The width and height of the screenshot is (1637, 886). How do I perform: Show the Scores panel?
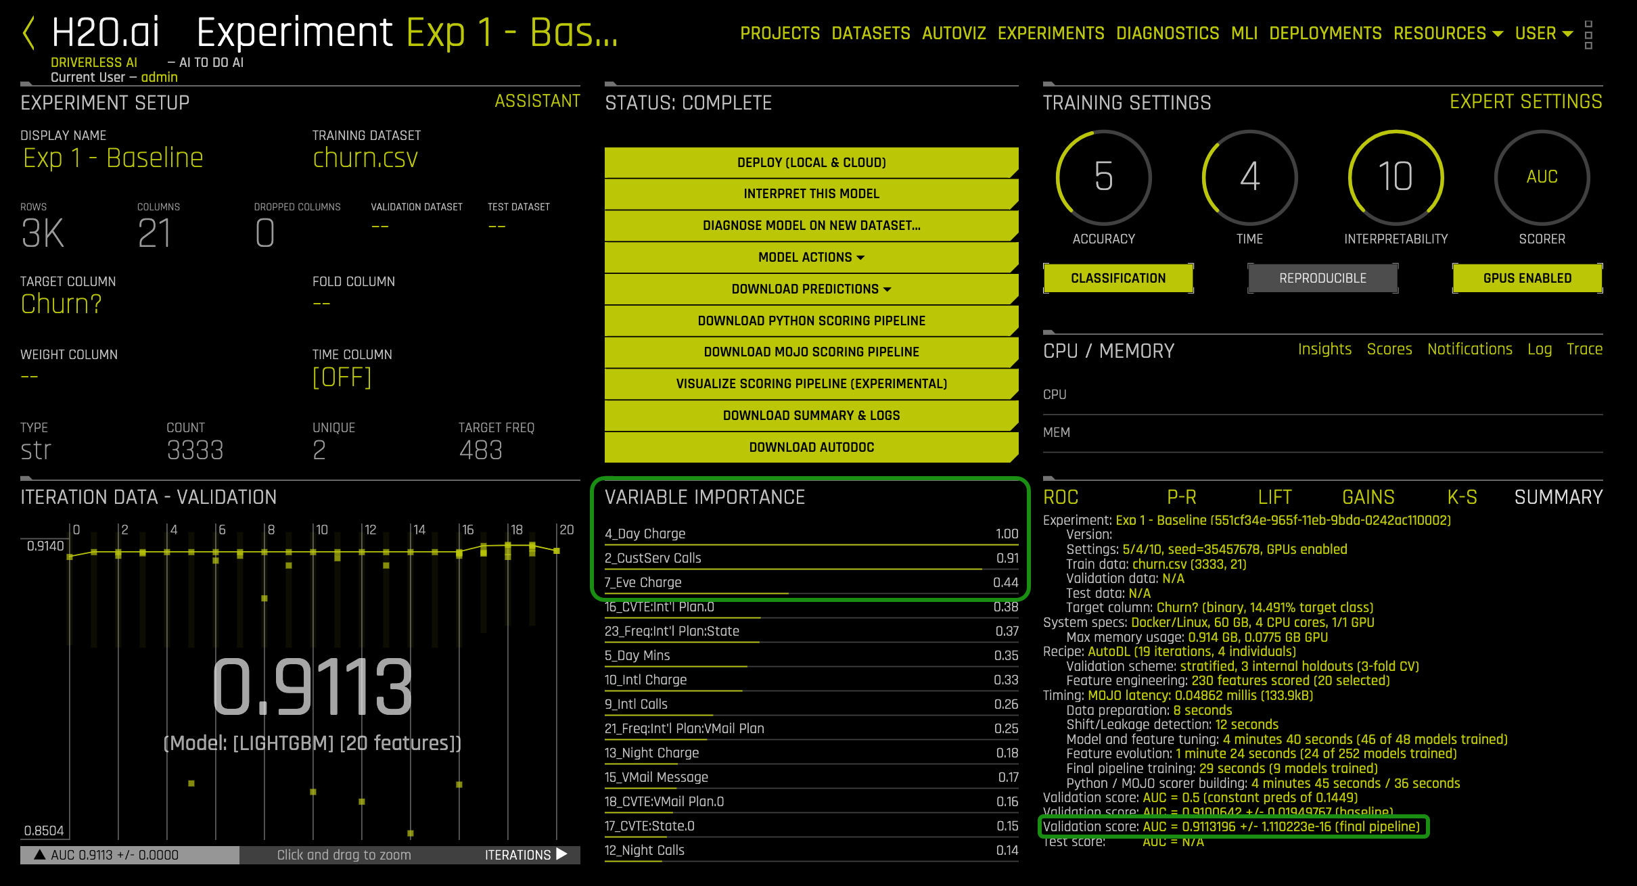click(1389, 349)
